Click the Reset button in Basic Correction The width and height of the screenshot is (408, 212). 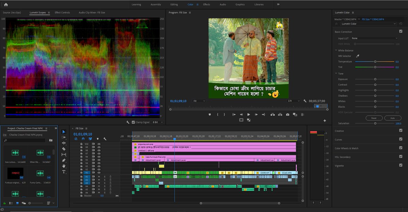point(374,118)
